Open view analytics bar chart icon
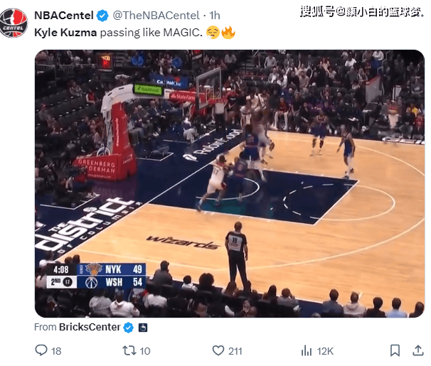This screenshot has width=431, height=366. pyautogui.click(x=307, y=350)
